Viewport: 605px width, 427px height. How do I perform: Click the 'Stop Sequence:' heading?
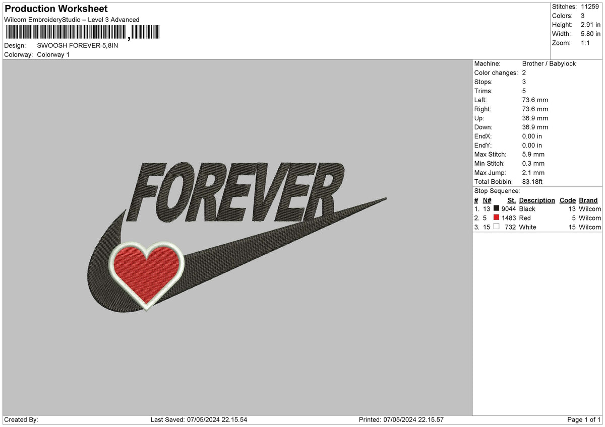coord(497,191)
